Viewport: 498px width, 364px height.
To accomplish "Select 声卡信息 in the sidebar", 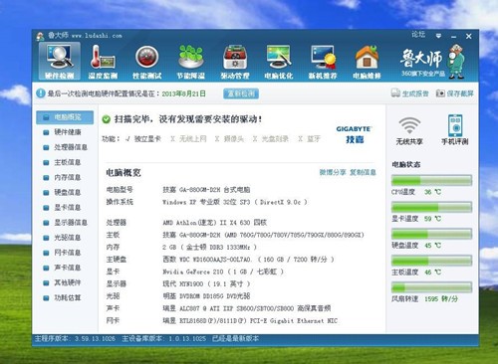I will (x=65, y=268).
